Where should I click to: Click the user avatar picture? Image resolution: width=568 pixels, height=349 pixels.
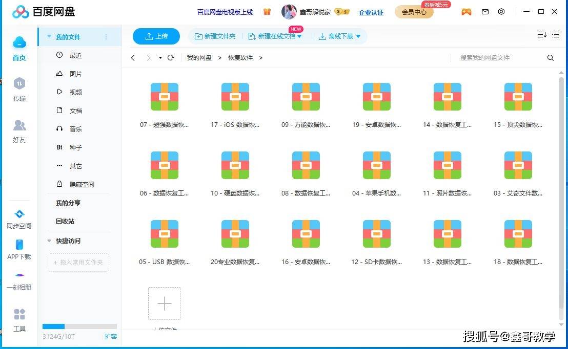tap(289, 12)
